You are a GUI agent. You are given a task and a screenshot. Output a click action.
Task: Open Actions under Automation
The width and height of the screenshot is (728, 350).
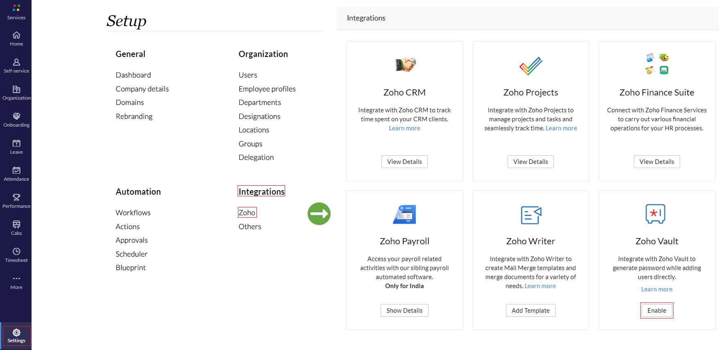tap(127, 227)
